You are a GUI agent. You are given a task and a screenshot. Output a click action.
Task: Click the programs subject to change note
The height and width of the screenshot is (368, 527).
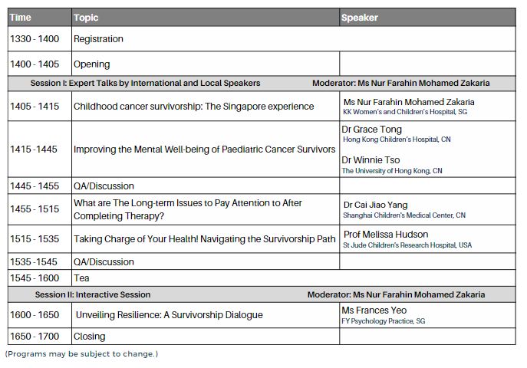click(x=81, y=354)
